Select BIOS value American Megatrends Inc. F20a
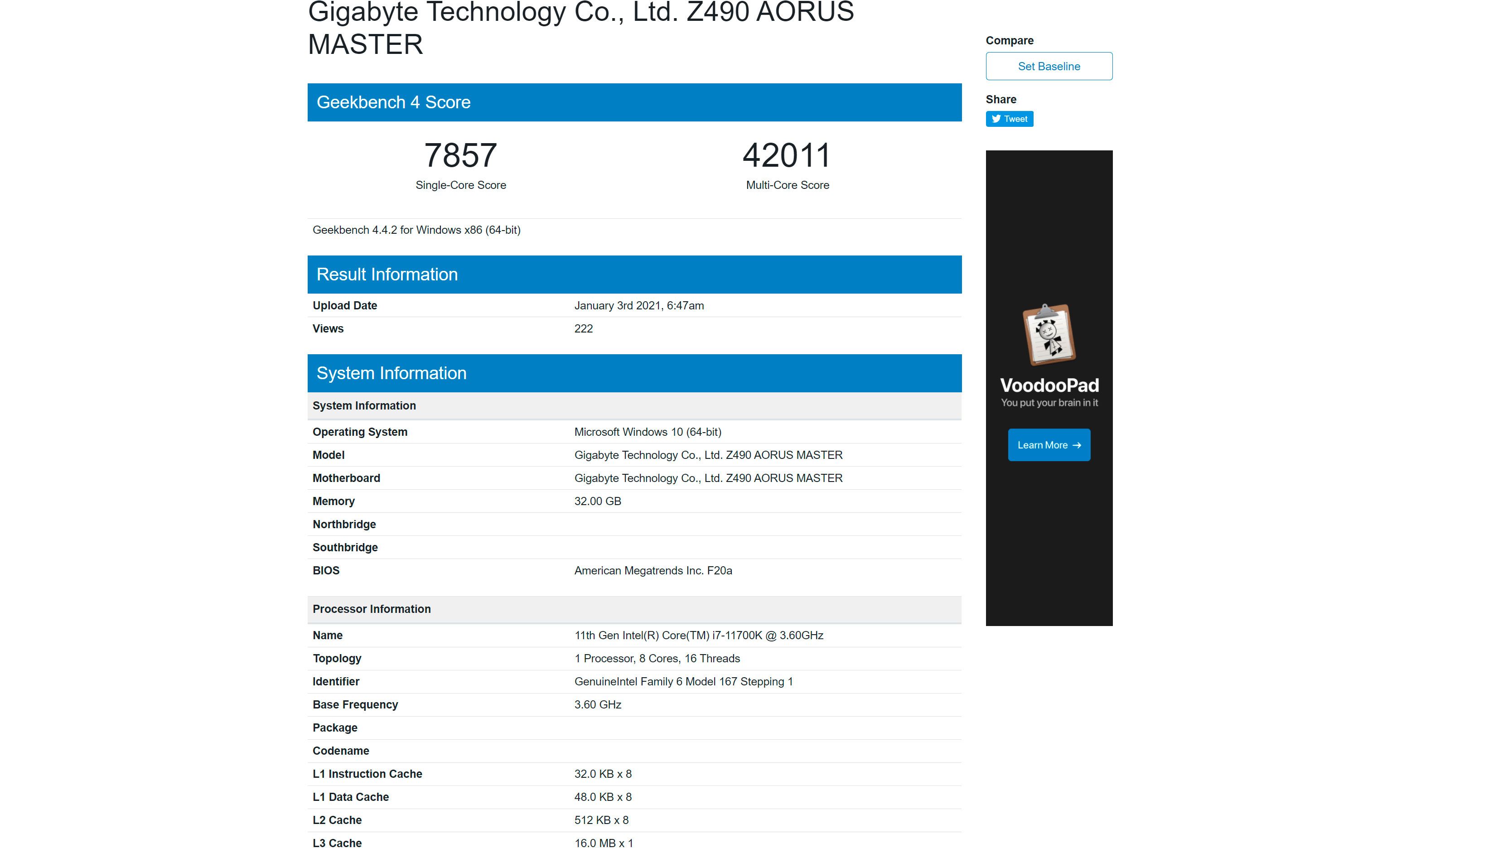This screenshot has width=1508, height=848. 652,571
